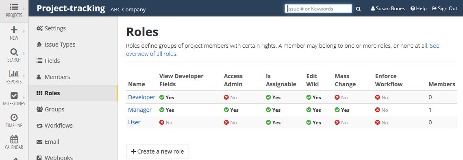Click the Project-tracking title

pyautogui.click(x=71, y=8)
